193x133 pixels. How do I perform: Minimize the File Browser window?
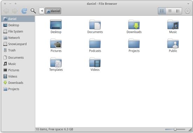[x=11, y=4]
